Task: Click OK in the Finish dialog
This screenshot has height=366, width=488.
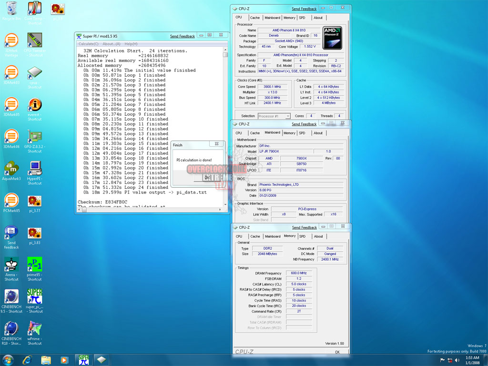Action: [x=207, y=178]
